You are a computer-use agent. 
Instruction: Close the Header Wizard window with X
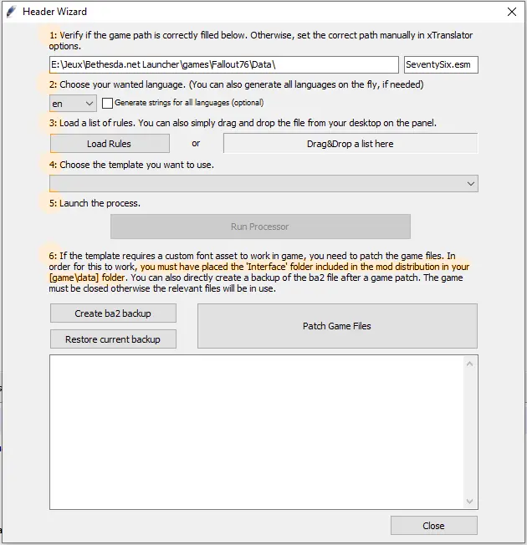tap(511, 12)
